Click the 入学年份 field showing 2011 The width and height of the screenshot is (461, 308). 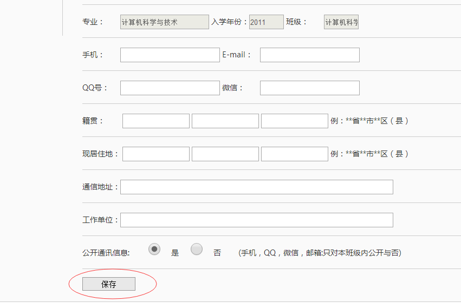(266, 22)
